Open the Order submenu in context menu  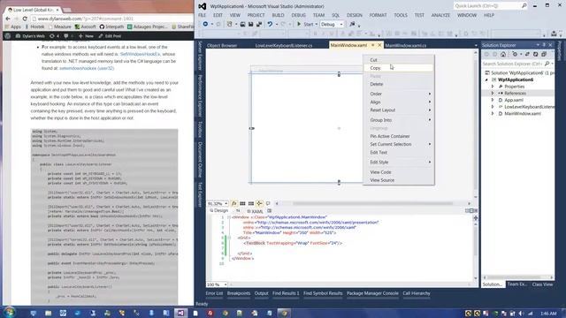pyautogui.click(x=399, y=94)
